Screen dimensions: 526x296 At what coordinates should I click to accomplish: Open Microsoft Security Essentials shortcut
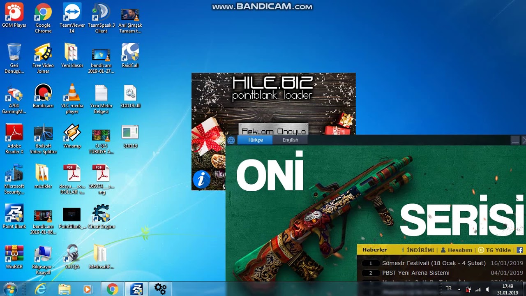coord(14,179)
